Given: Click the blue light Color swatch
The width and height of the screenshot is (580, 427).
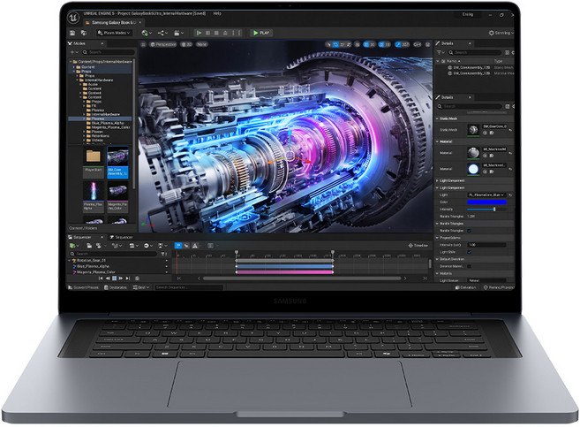Looking at the screenshot, I should coord(486,202).
